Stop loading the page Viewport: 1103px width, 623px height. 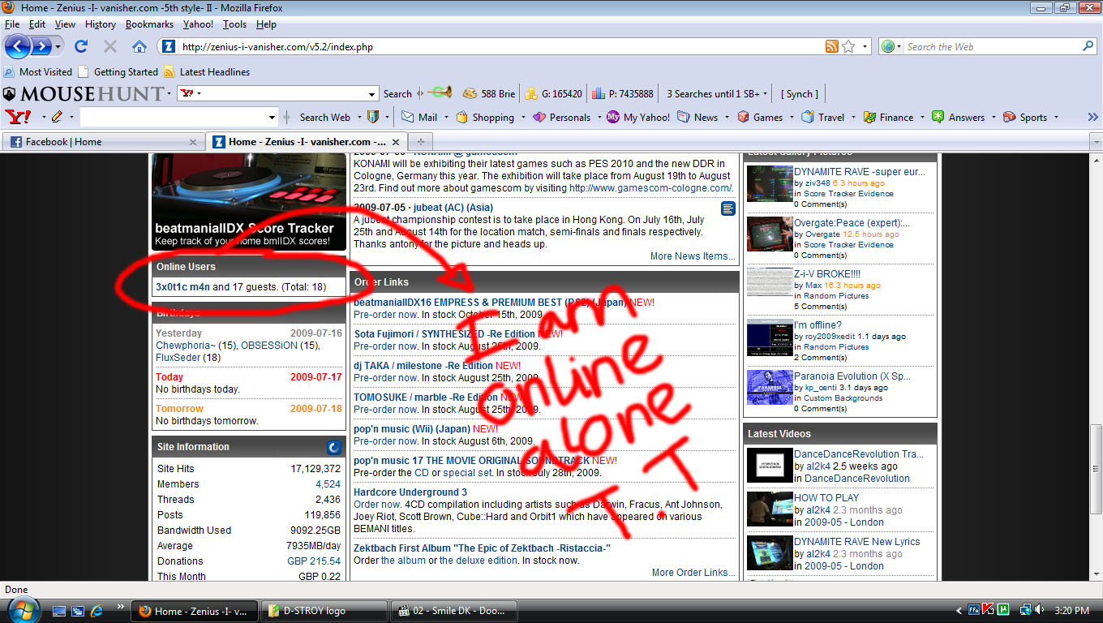click(110, 46)
